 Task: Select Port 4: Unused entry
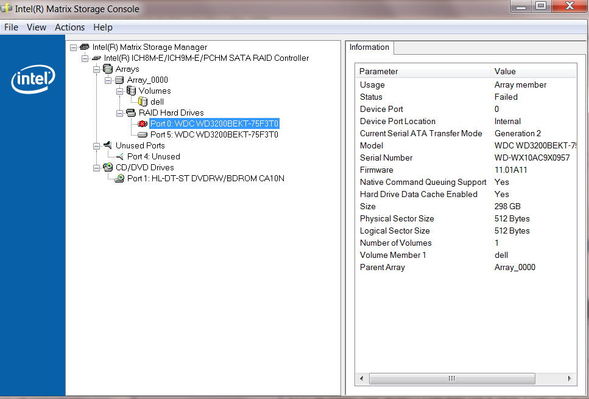[153, 156]
